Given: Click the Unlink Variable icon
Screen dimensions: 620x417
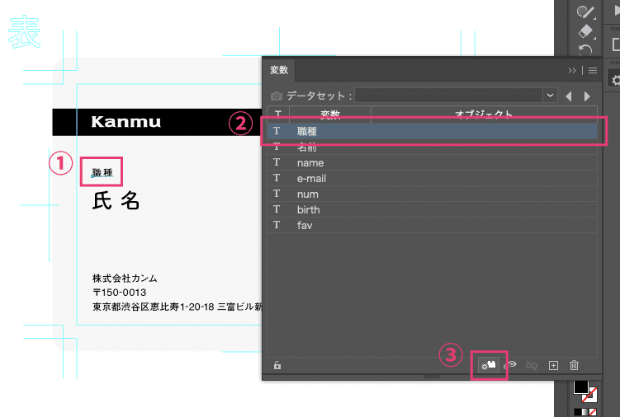Looking at the screenshot, I should [x=532, y=366].
